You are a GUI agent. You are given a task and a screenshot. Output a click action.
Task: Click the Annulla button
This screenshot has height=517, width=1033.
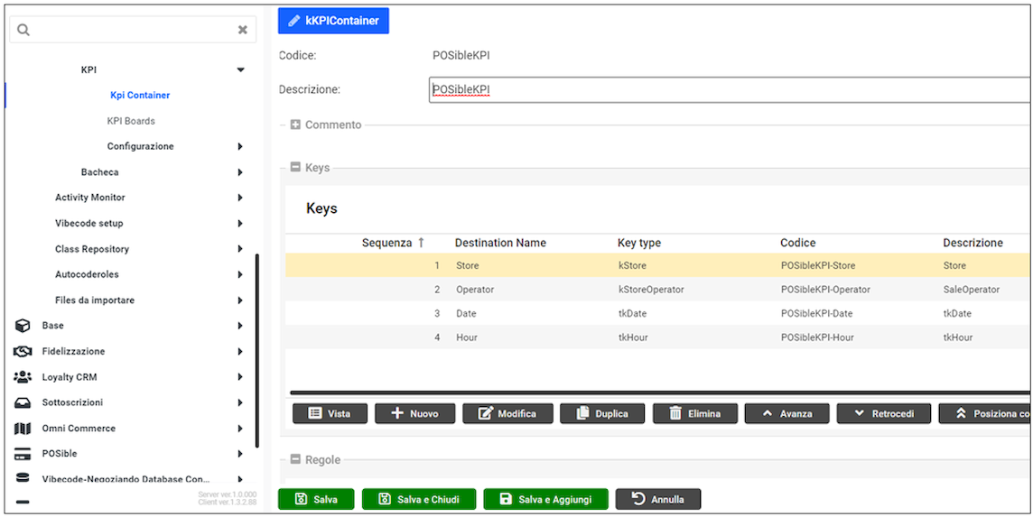(657, 500)
